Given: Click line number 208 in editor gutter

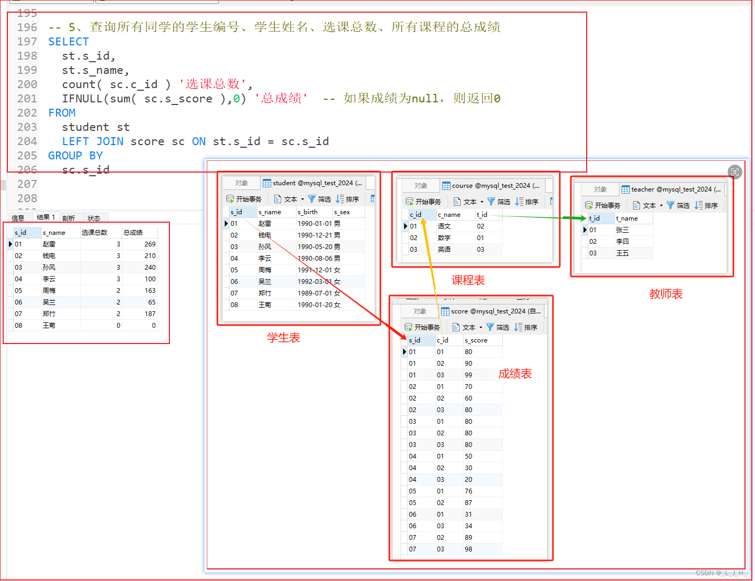Looking at the screenshot, I should coord(27,198).
